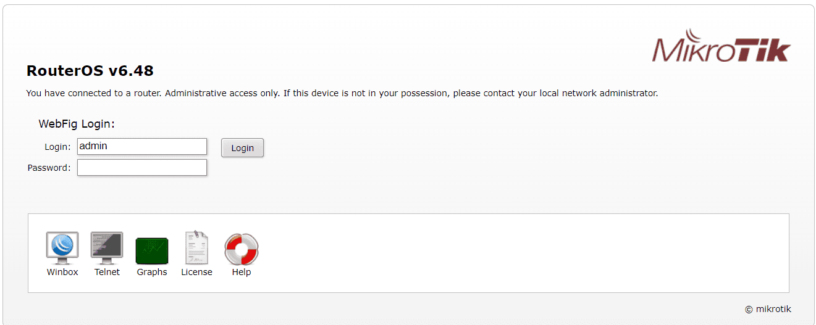Click the Winbox text label
This screenshot has height=325, width=816.
62,272
